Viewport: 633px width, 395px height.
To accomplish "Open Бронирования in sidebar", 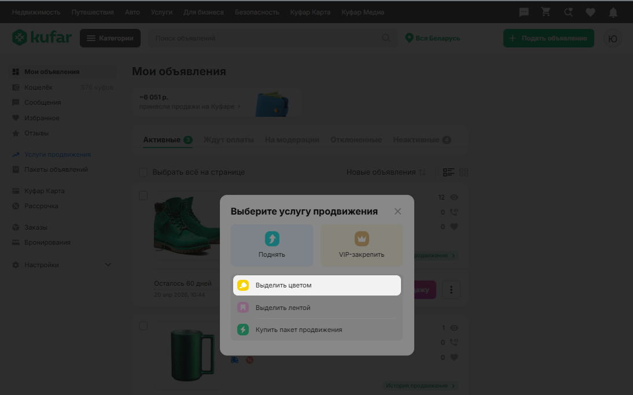I will [63, 242].
